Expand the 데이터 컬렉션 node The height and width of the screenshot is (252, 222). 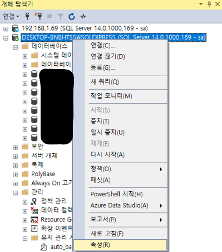tap(25, 211)
